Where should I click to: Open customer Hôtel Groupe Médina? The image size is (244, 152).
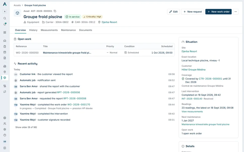click(x=193, y=70)
